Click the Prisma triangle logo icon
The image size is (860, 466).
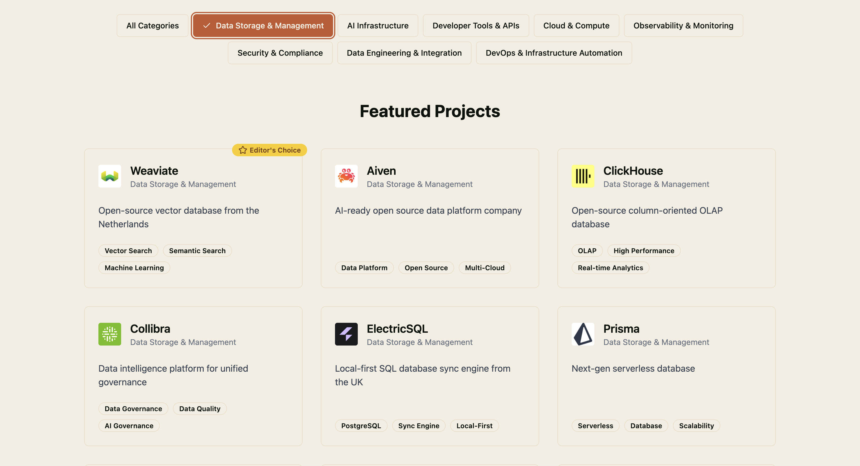tap(582, 334)
